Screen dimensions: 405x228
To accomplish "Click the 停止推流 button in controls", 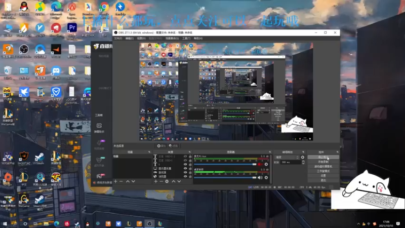I will [323, 157].
